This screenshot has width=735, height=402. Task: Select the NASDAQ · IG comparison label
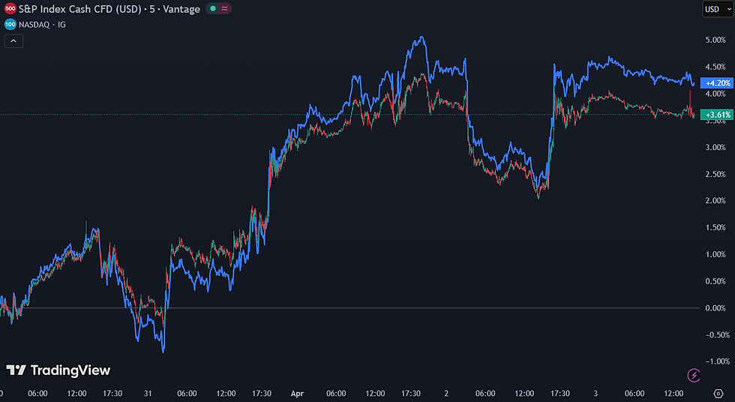click(42, 24)
